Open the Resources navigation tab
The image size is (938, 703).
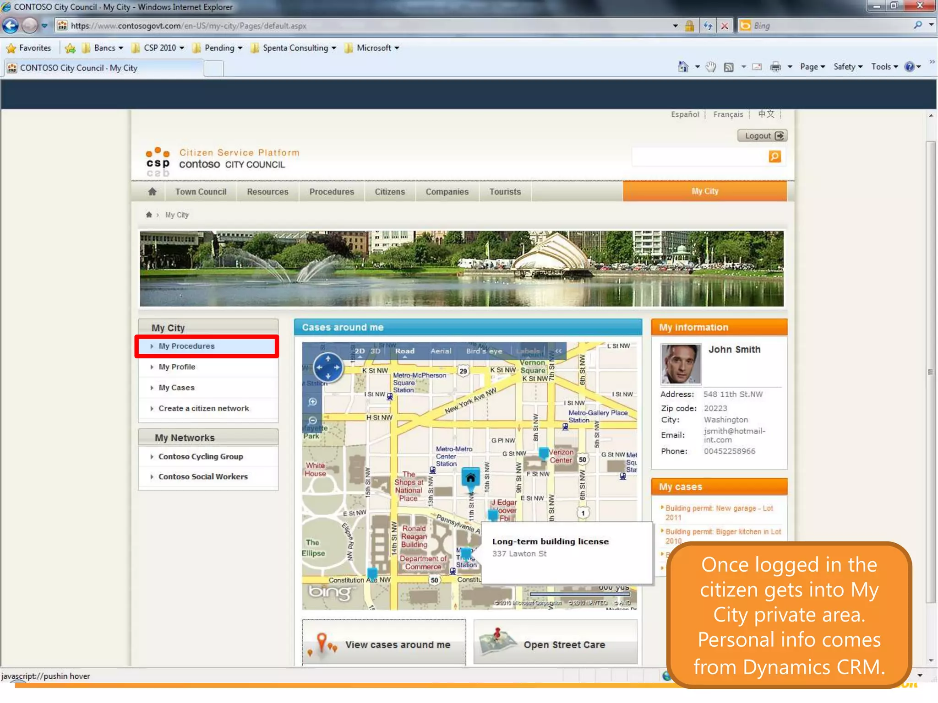(267, 192)
